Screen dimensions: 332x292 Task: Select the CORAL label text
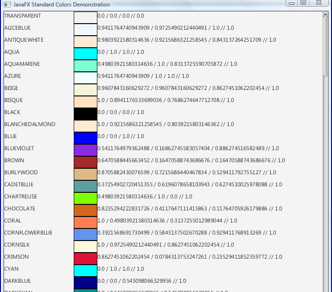(13, 221)
